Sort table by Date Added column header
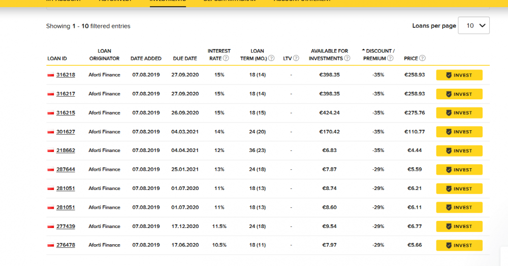508x266 pixels. (x=146, y=58)
